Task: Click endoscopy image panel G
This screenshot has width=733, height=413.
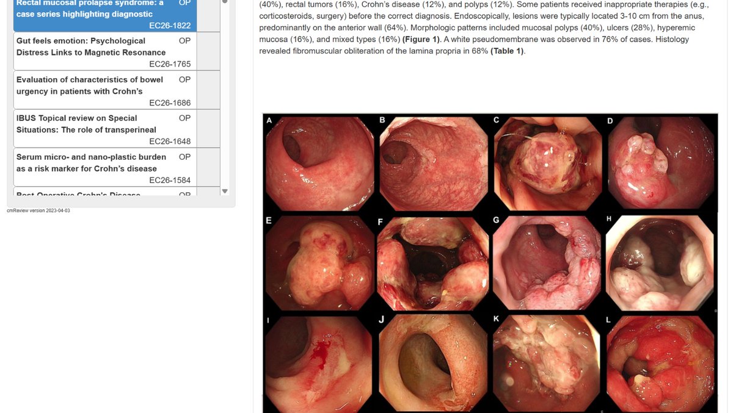Action: (547, 262)
